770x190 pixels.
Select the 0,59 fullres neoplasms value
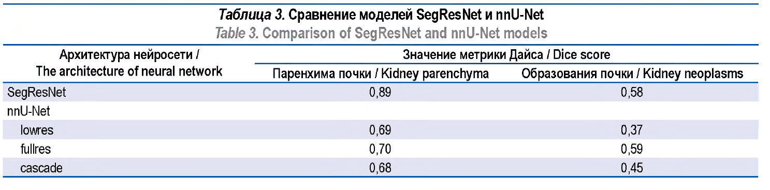point(632,149)
